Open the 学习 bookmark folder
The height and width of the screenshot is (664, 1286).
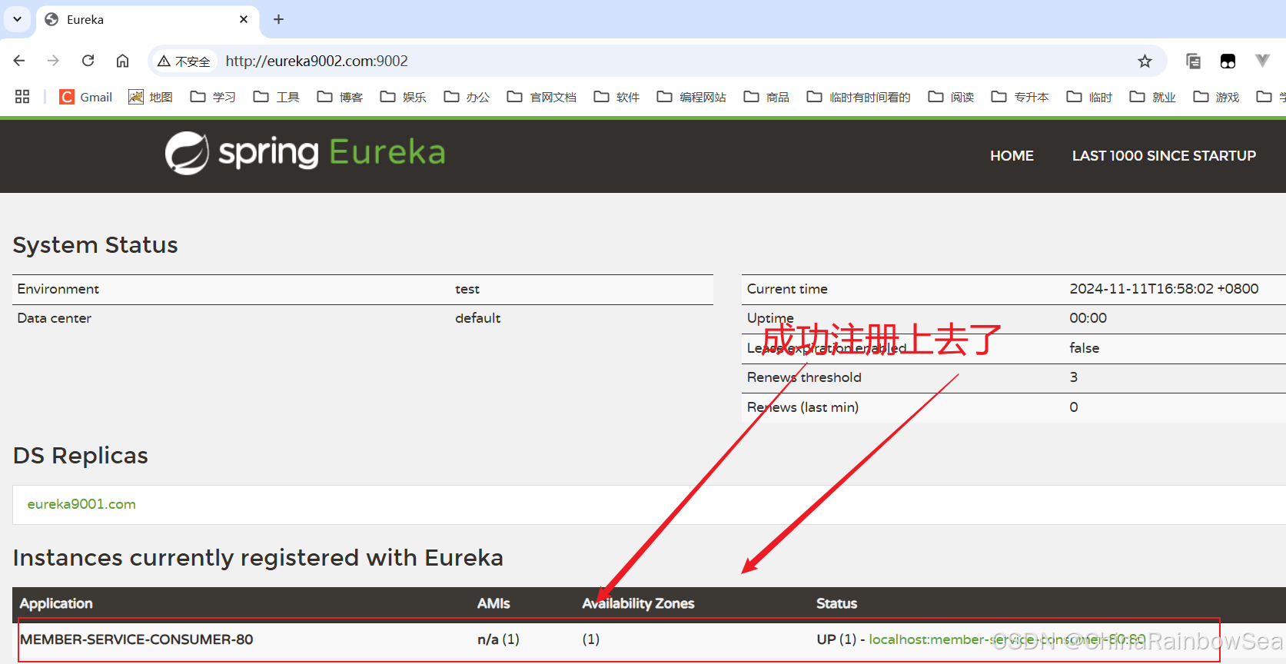tap(213, 97)
